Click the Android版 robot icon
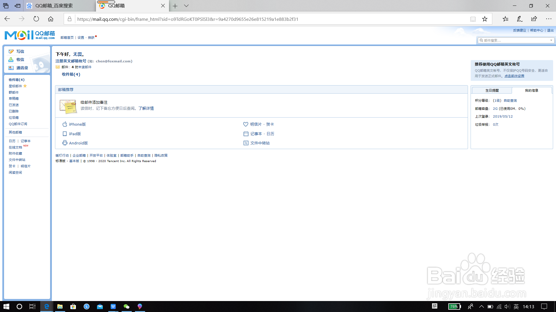556x312 pixels. (65, 143)
